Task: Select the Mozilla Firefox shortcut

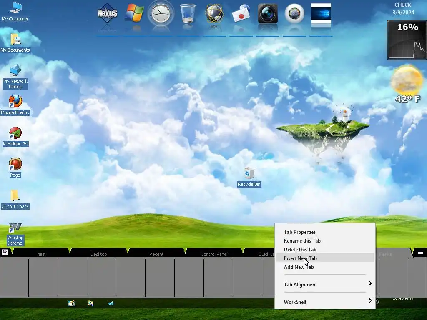Action: 15,105
